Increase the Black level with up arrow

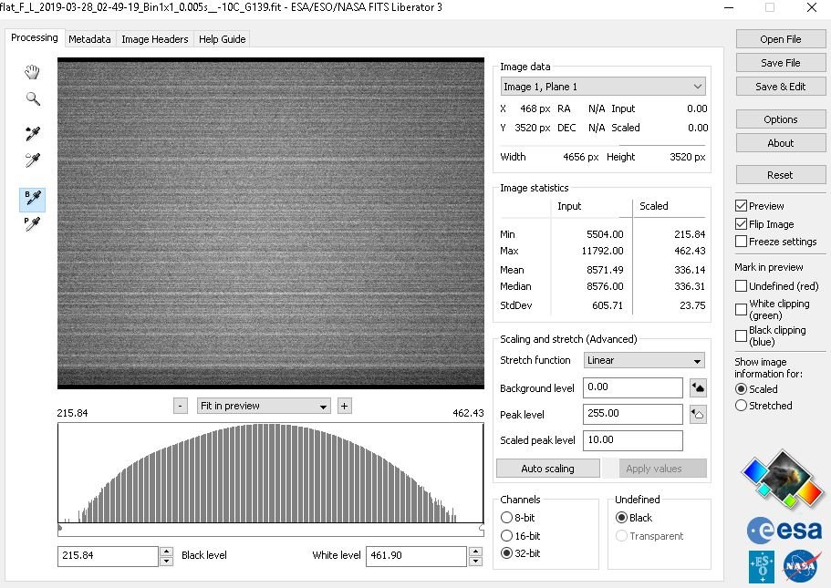click(x=166, y=552)
